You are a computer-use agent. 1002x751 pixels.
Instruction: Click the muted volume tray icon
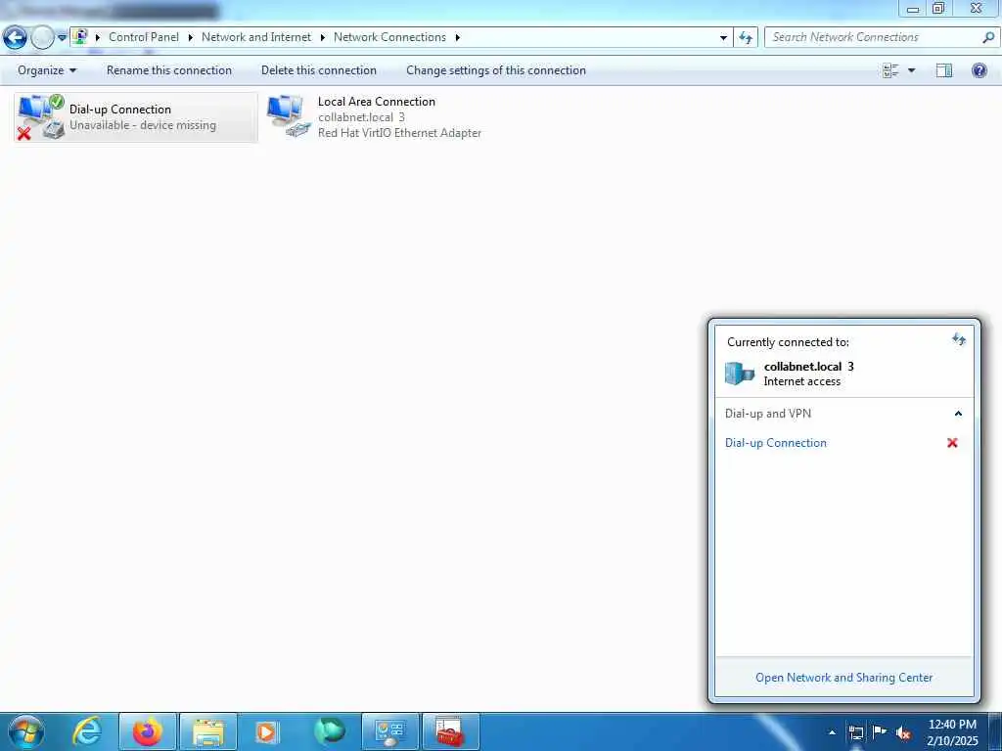pyautogui.click(x=903, y=733)
